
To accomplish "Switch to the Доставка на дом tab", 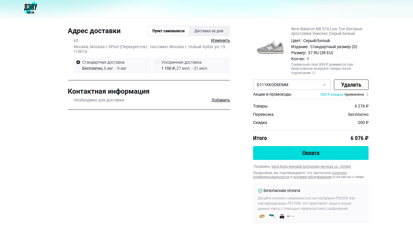I will pos(209,31).
